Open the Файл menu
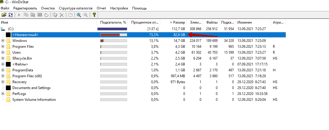 pyautogui.click(x=5, y=8)
